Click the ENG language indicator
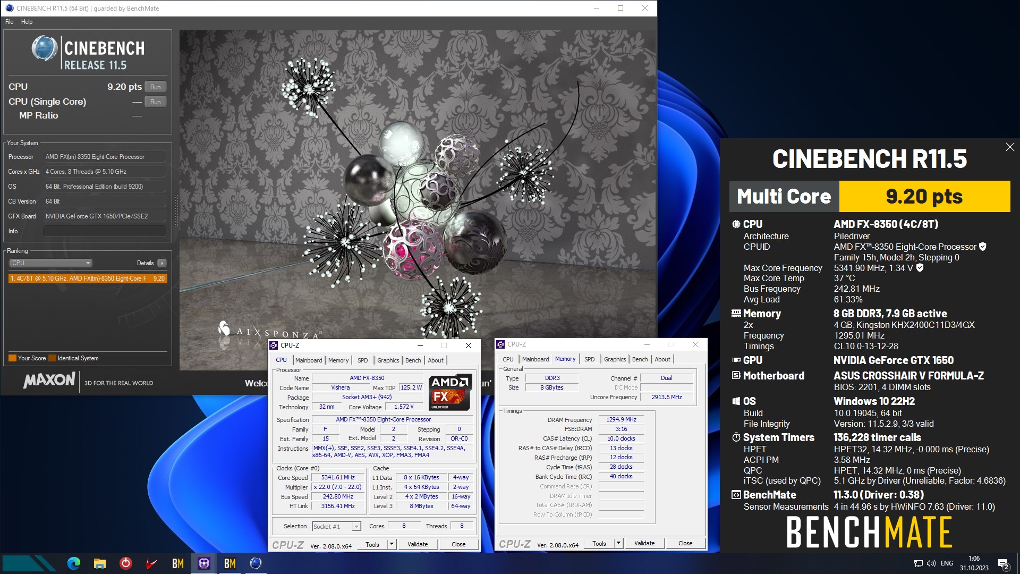 (x=947, y=563)
